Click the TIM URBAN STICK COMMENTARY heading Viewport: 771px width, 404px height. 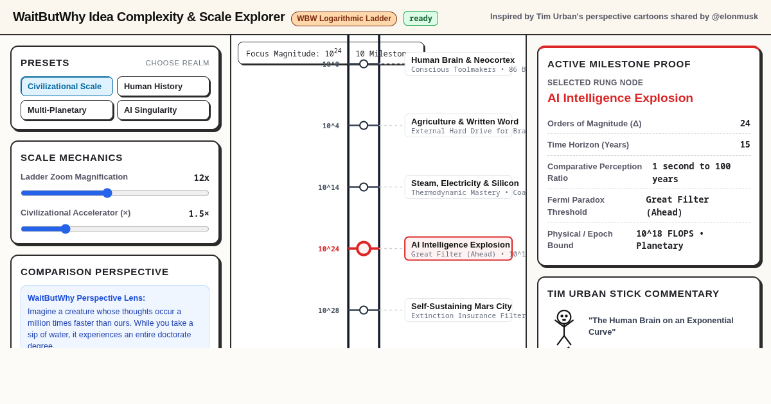(634, 294)
